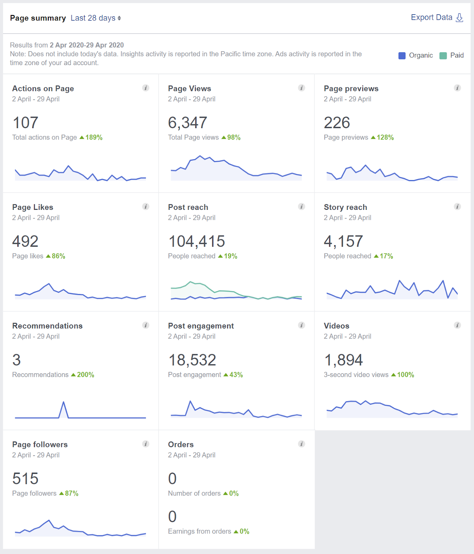The image size is (474, 554).
Task: Open info icon for Actions on Page
Action: pos(146,88)
